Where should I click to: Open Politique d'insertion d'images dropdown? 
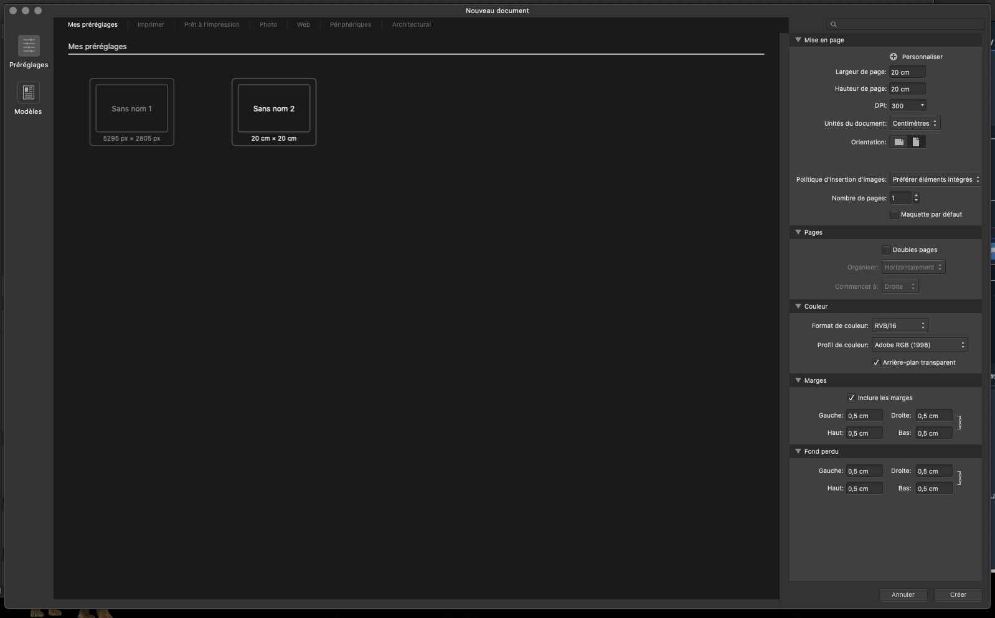(x=936, y=179)
